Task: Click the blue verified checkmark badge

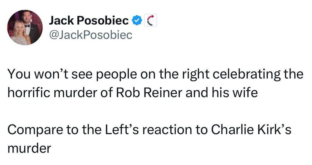Action: click(137, 21)
